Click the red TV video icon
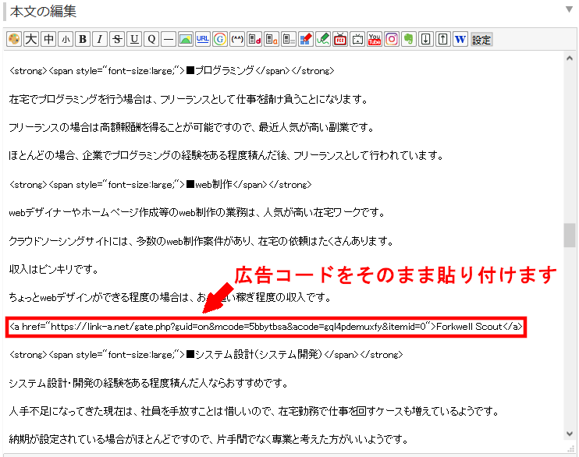 point(340,39)
